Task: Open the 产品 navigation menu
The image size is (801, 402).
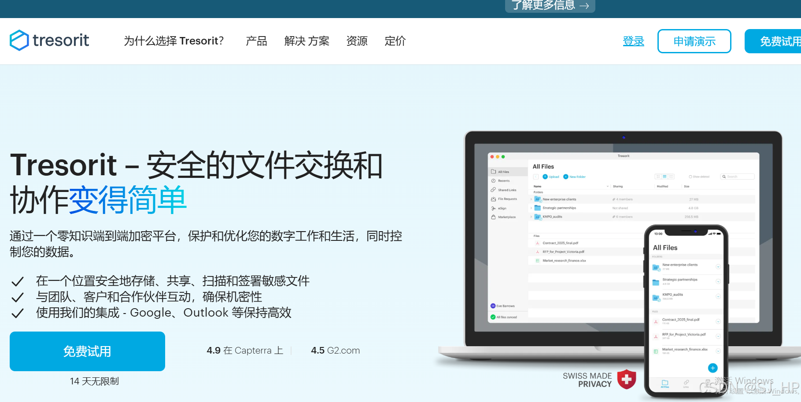Action: click(x=256, y=41)
